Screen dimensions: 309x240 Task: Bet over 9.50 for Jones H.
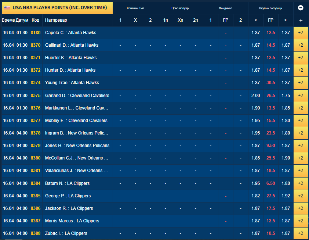286,146
